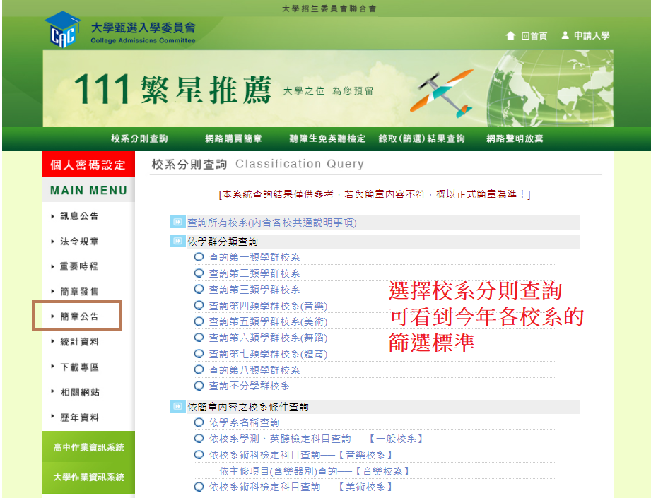
Task: Go to 回首頁 link
Action: [x=534, y=36]
